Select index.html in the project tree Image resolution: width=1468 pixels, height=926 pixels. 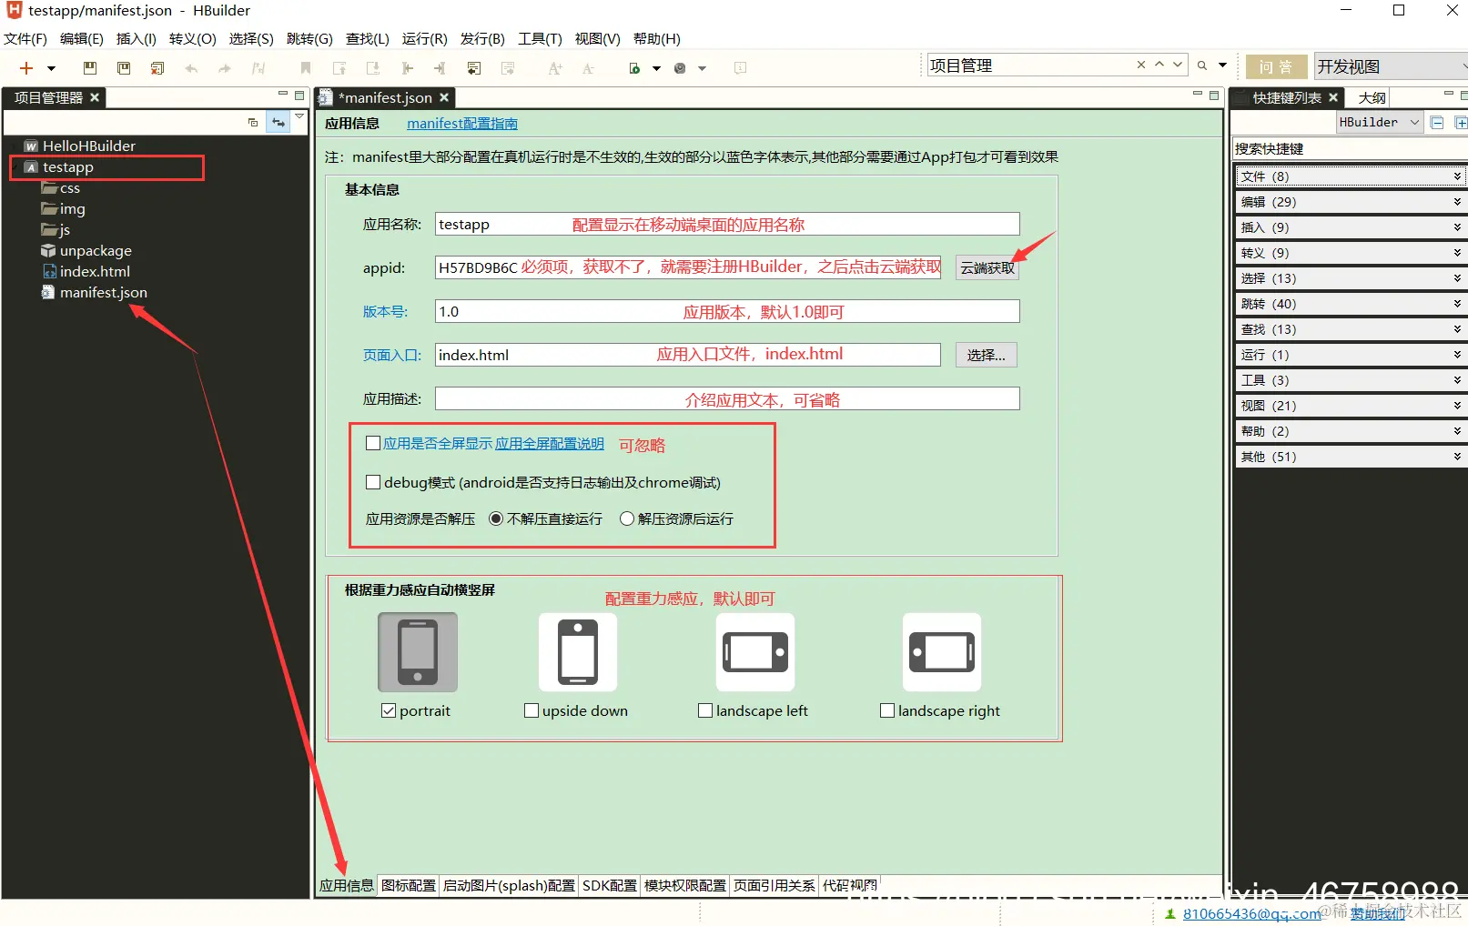pos(94,271)
